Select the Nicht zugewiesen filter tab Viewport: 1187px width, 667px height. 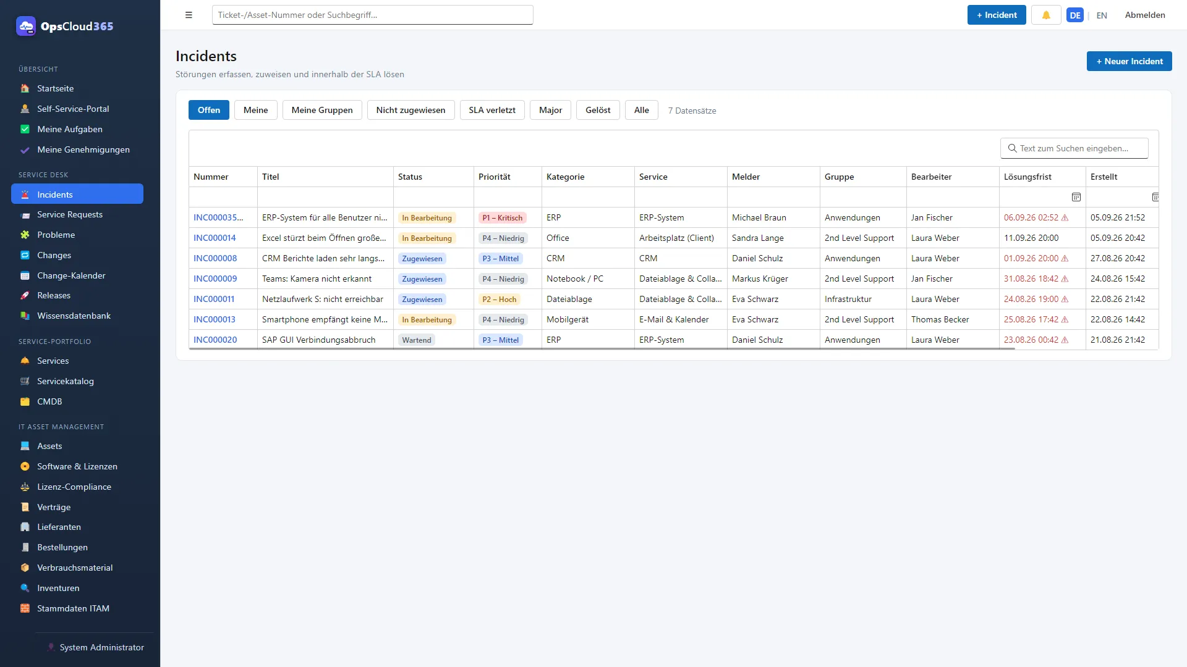[x=411, y=110]
